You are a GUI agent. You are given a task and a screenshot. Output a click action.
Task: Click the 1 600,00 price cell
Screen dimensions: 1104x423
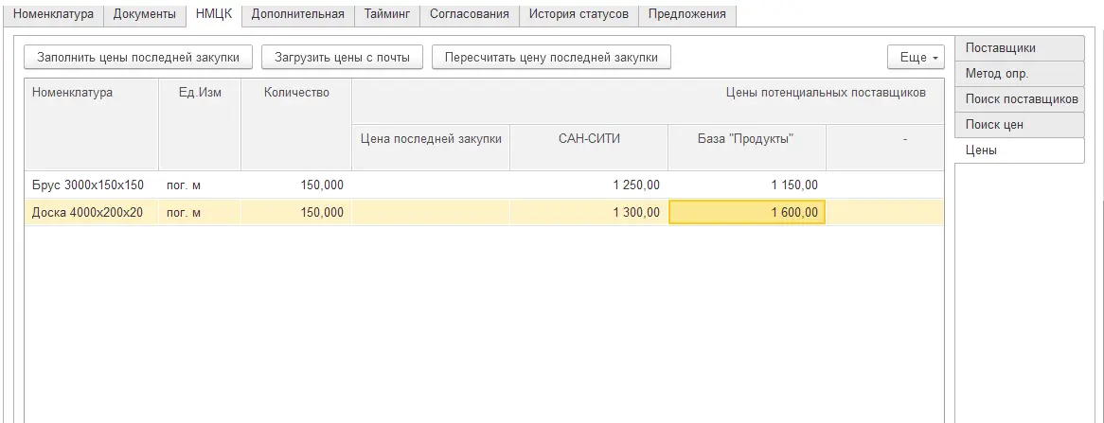(747, 213)
